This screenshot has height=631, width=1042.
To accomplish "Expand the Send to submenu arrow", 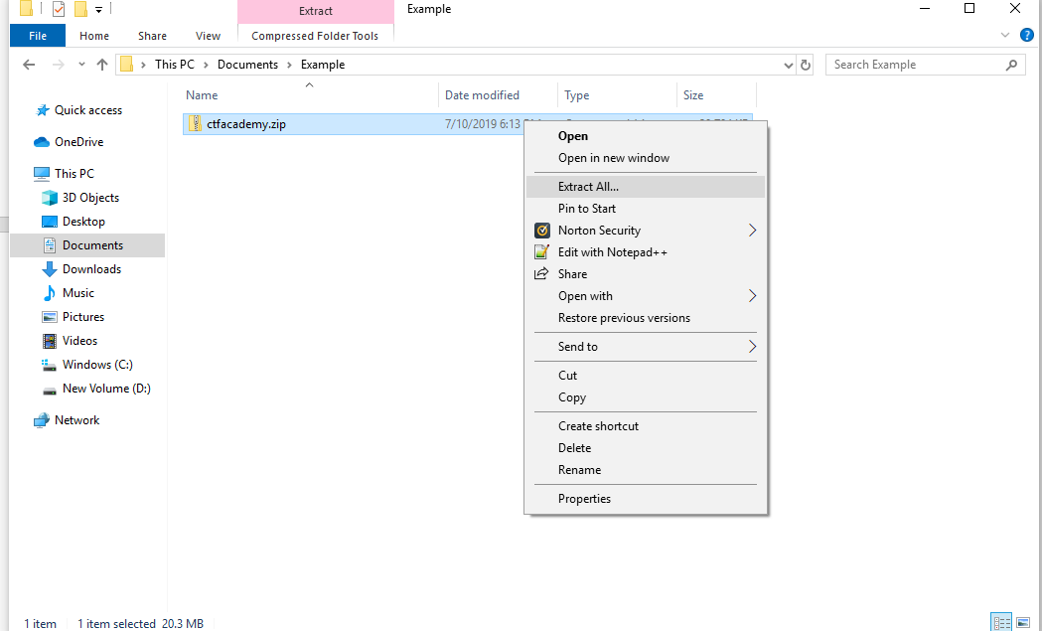I will (x=752, y=347).
